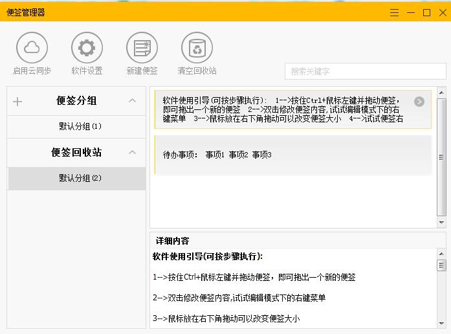The image size is (451, 334).
Task: Collapse the 便签回收站 section
Action: pos(132,152)
